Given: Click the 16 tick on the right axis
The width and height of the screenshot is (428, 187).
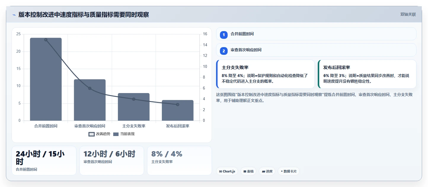Looking at the screenshot, I should [x=205, y=34].
